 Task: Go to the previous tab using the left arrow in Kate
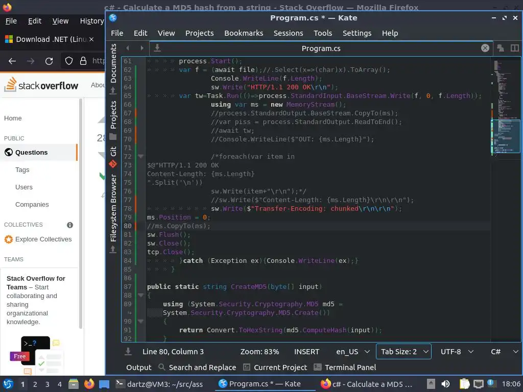click(x=127, y=48)
